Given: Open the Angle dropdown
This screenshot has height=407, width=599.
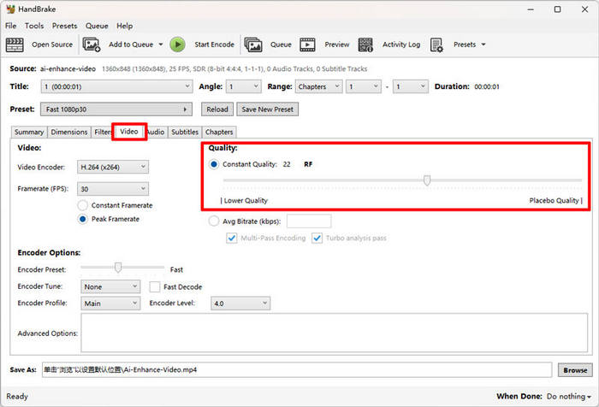Looking at the screenshot, I should click(244, 86).
